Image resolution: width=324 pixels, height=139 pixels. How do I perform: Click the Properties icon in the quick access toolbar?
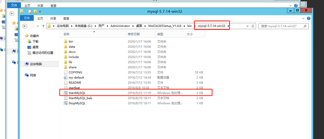pyautogui.click(x=30, y=12)
